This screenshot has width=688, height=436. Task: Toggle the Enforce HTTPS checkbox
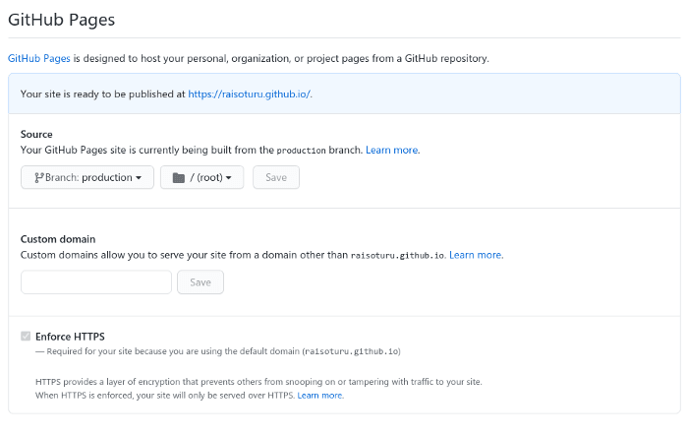coord(26,337)
